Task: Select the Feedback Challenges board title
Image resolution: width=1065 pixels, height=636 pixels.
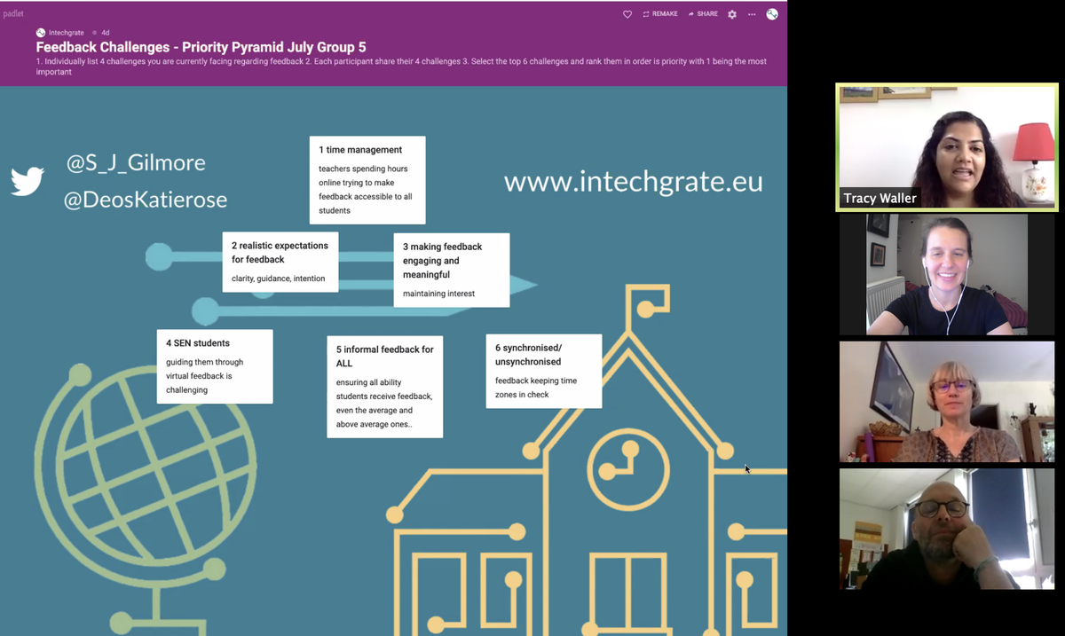Action: point(201,47)
